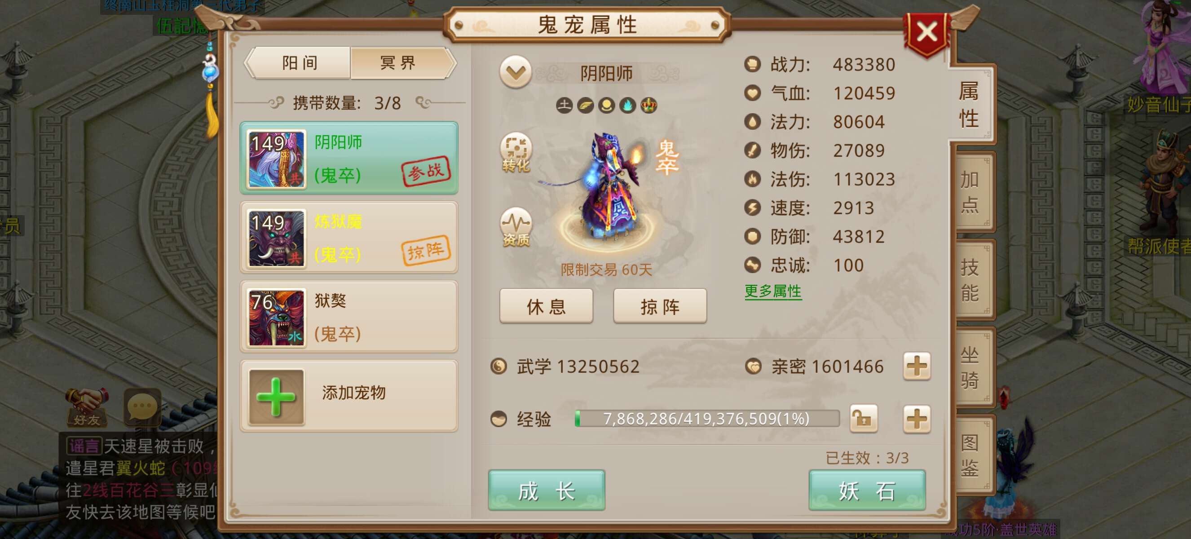The image size is (1191, 539).
Task: Click the 成长 growth button
Action: click(x=546, y=490)
